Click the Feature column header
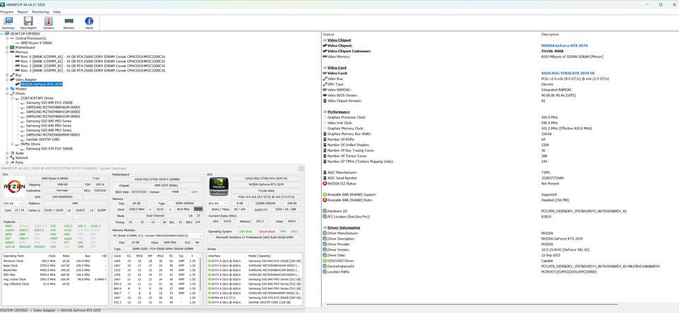Image resolution: width=679 pixels, height=313 pixels. [x=329, y=34]
